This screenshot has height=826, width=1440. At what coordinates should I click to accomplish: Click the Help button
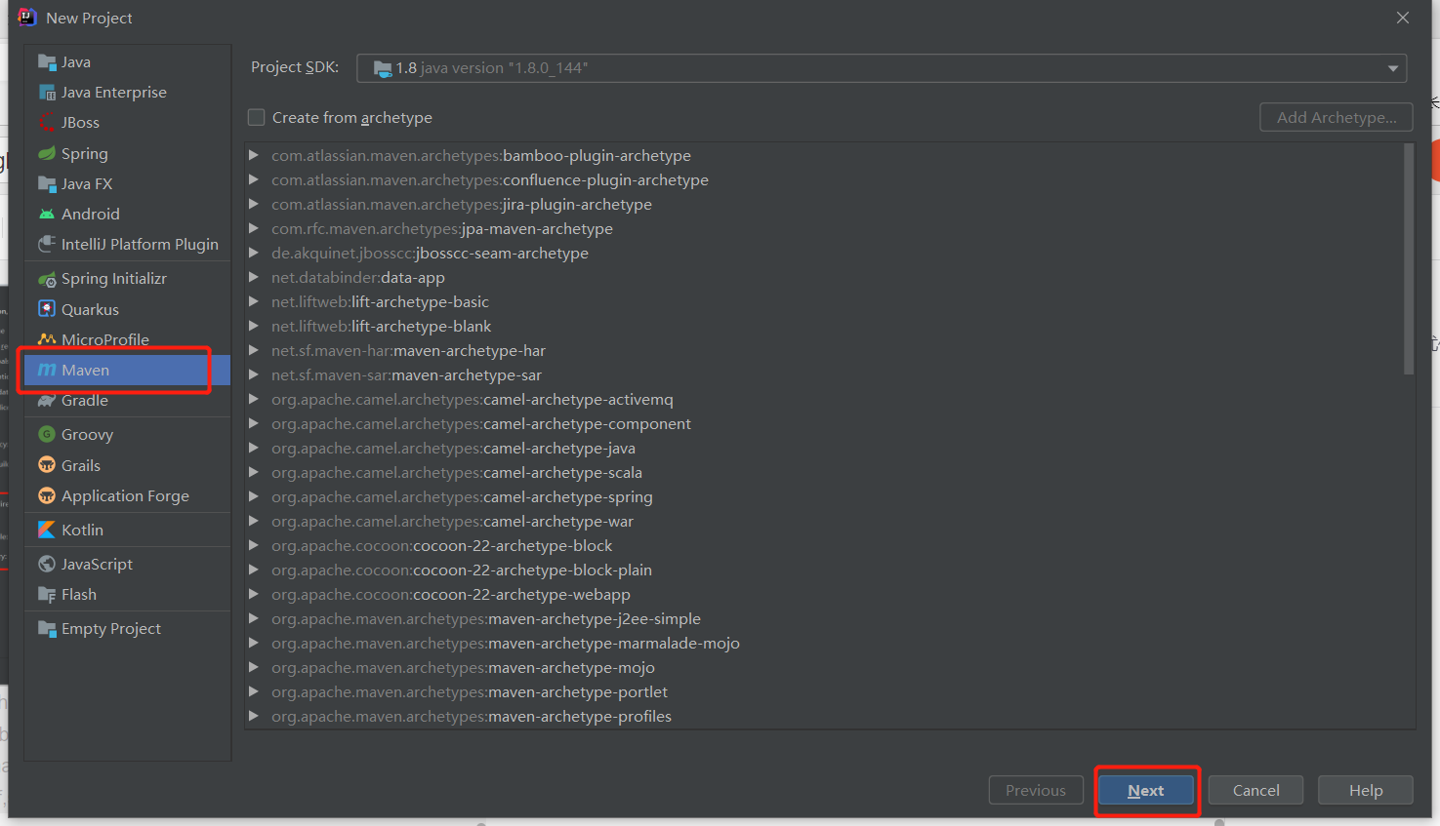point(1366,790)
